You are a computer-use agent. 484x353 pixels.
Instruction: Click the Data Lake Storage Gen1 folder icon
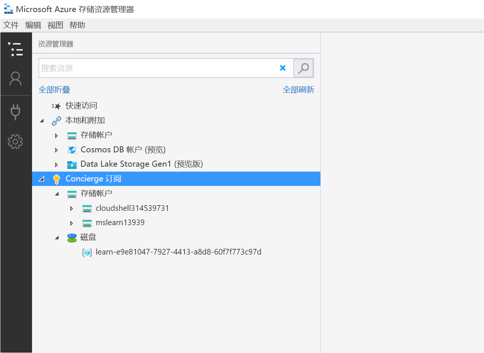(x=72, y=164)
